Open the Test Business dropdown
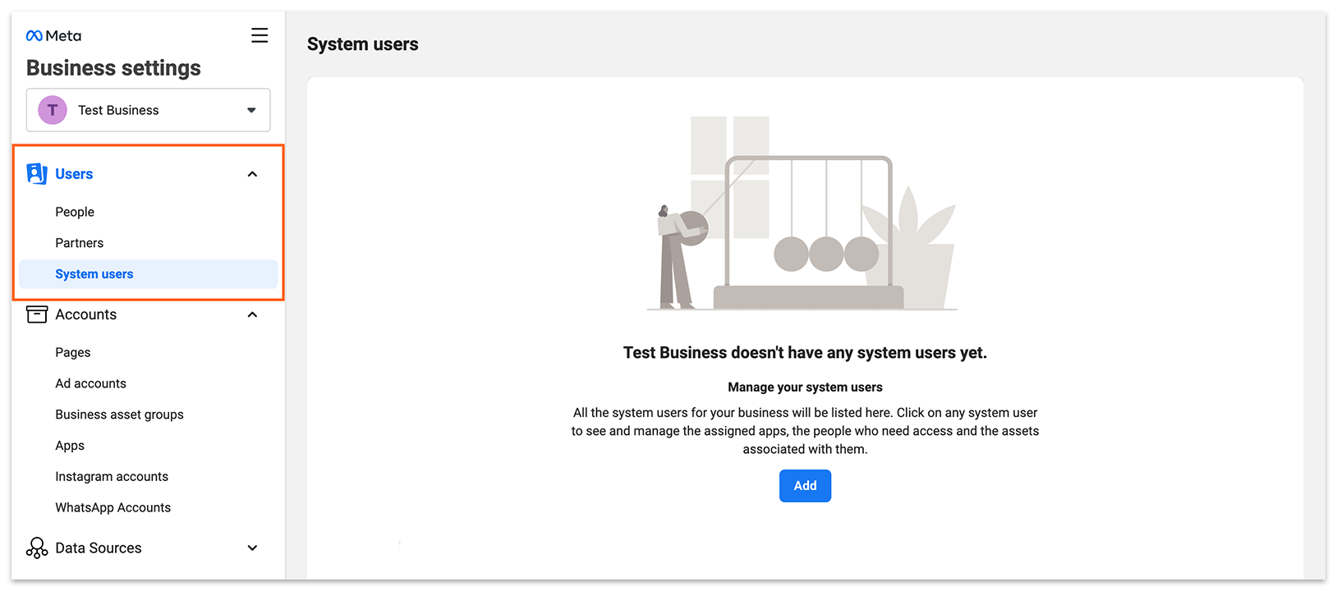 (149, 110)
